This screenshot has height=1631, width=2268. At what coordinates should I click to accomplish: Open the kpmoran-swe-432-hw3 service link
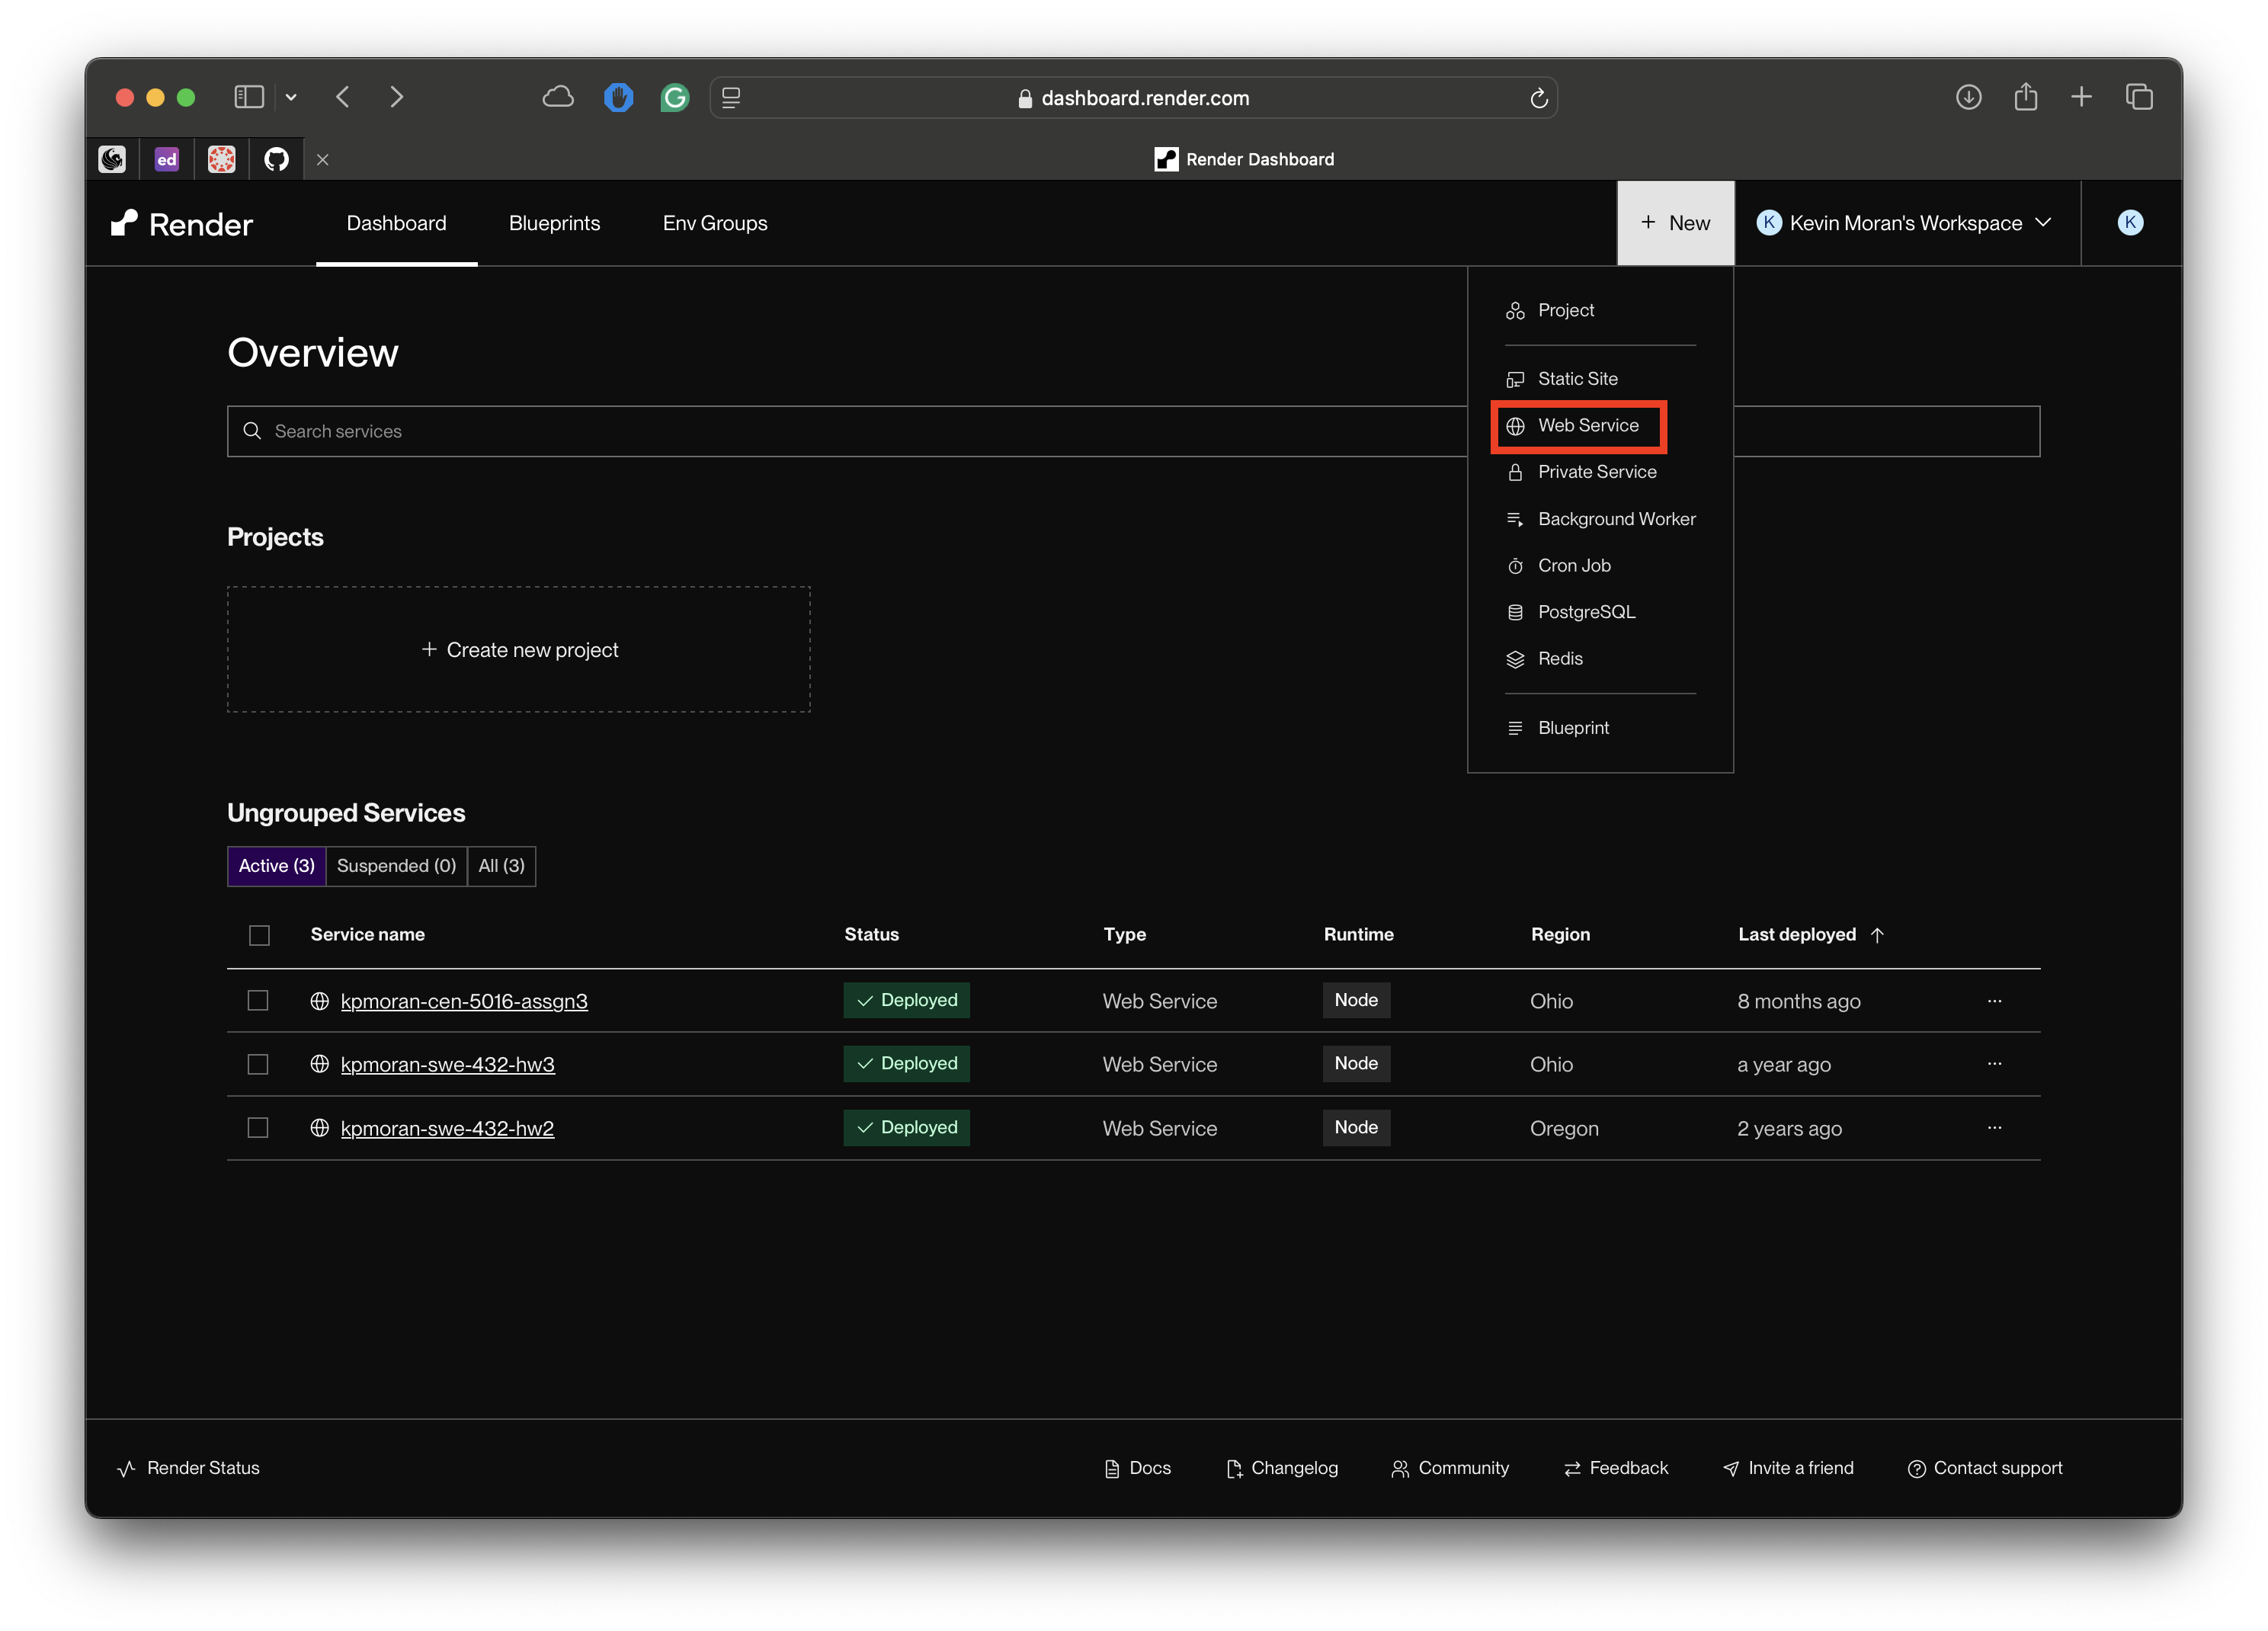pyautogui.click(x=448, y=1064)
